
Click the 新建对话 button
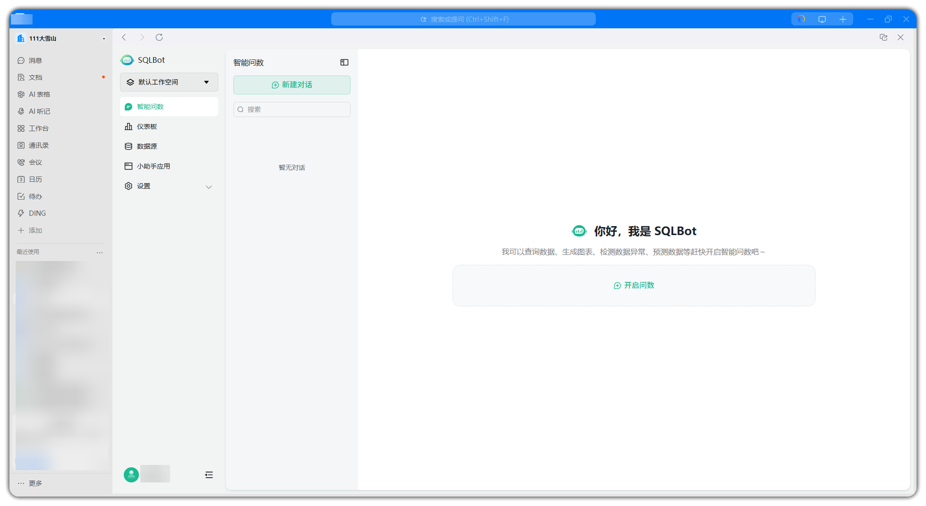pyautogui.click(x=292, y=85)
